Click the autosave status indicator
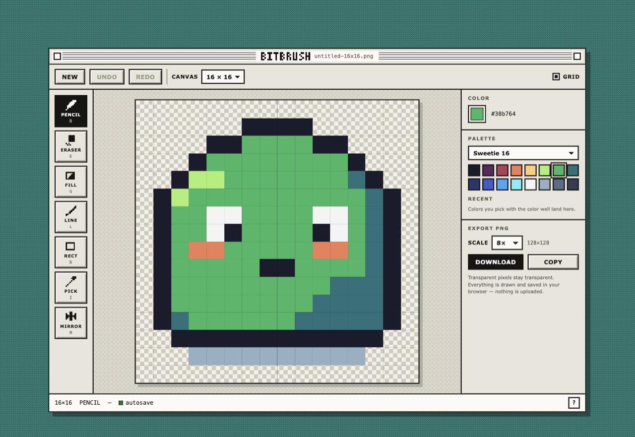This screenshot has width=635, height=437. pos(136,403)
